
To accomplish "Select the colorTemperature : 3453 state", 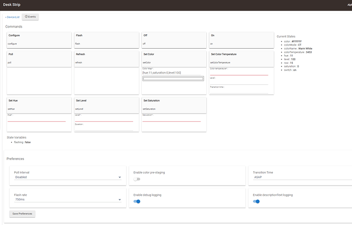I will (298, 52).
